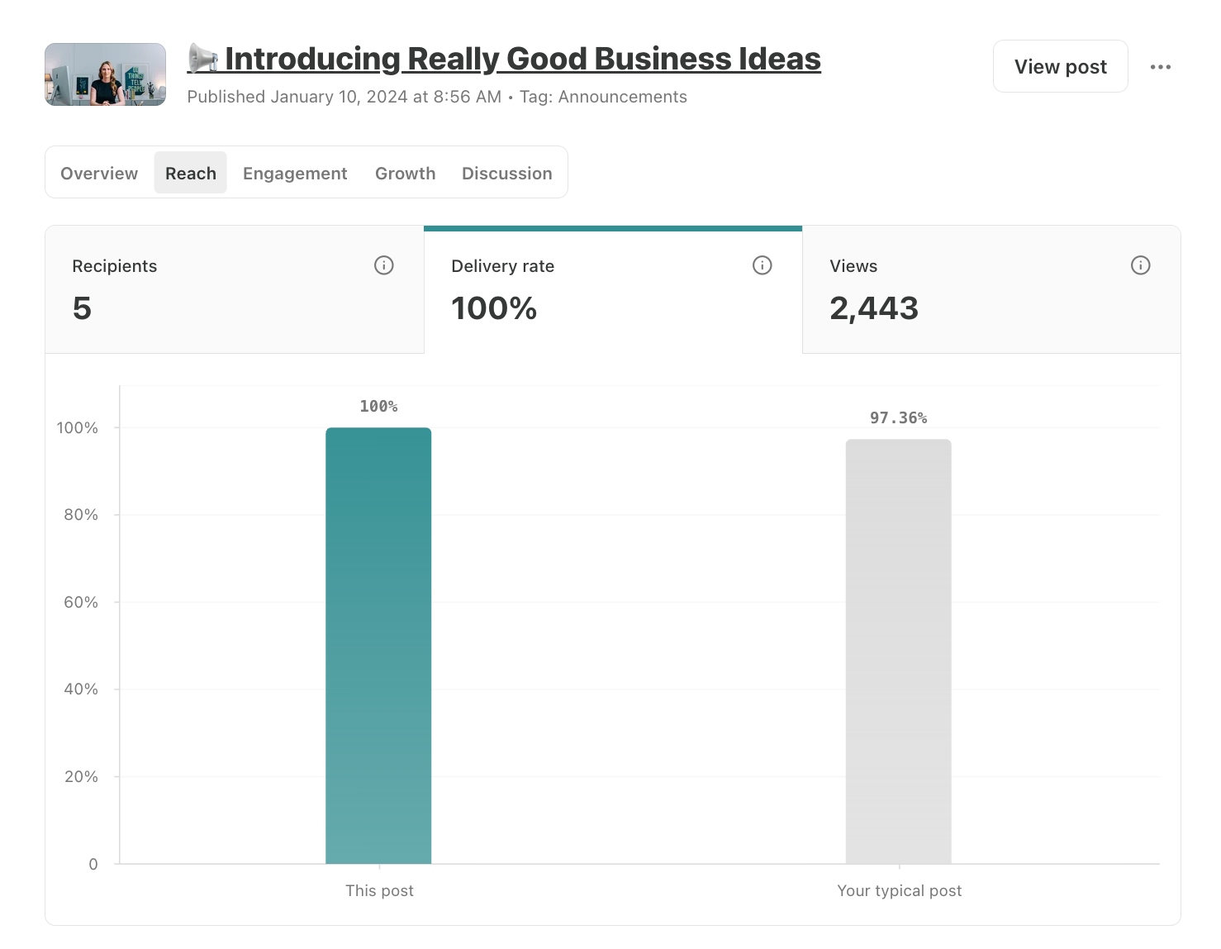The width and height of the screenshot is (1221, 949).
Task: Show info tooltip for Views
Action: tap(1140, 265)
